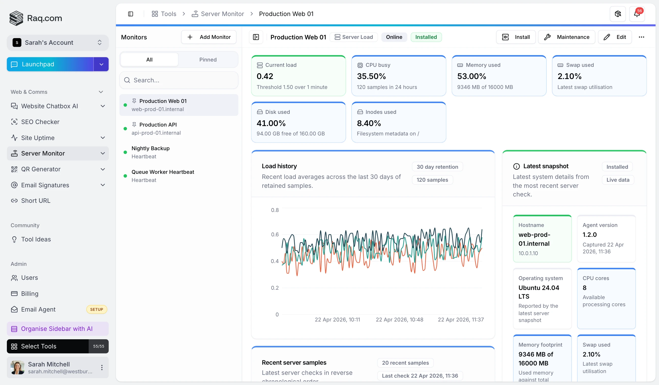Open the Site Uptime tool
This screenshot has height=385, width=659.
click(38, 138)
